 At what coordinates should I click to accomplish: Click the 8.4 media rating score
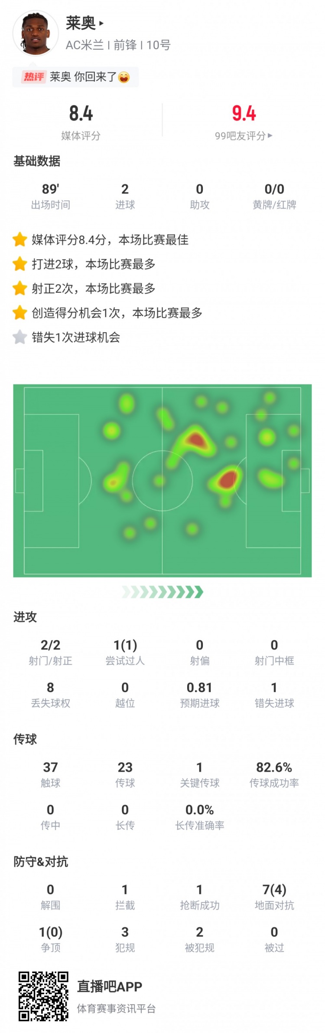(81, 114)
